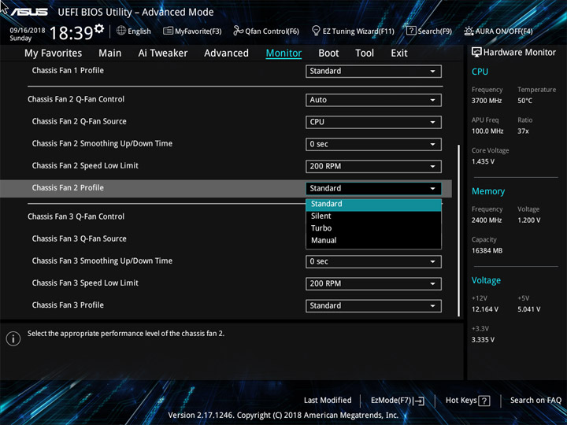Choose Silent in the profile list
This screenshot has height=425, width=567.
click(x=373, y=216)
